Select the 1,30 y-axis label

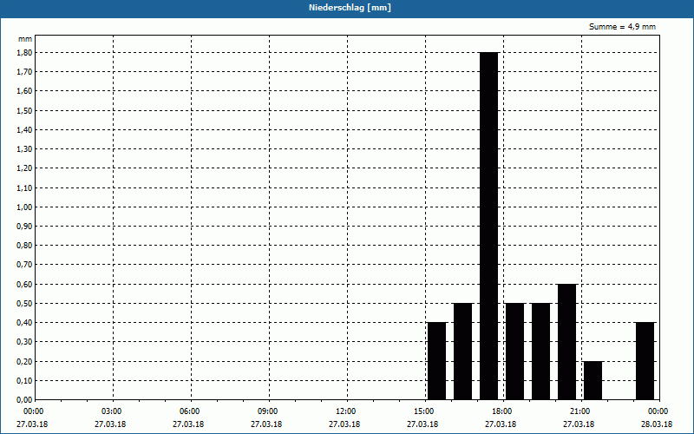[24, 149]
